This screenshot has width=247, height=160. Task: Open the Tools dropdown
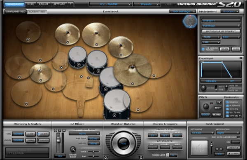click(211, 37)
